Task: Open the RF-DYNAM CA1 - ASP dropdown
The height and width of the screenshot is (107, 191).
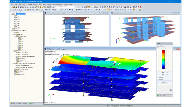Action: (x=76, y=7)
